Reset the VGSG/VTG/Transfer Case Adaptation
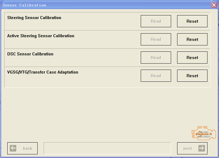Image resolution: width=219 pixels, height=158 pixels. (x=192, y=76)
